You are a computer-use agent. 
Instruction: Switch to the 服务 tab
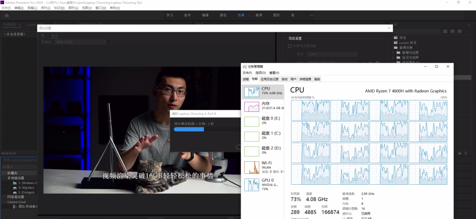317,79
